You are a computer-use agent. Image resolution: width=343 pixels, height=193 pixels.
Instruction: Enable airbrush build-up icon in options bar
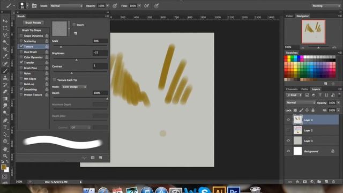tap(146, 6)
